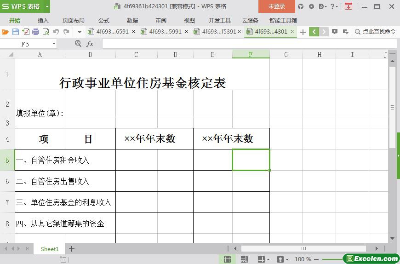Switch to normal view in status bar
The height and width of the screenshot is (264, 400).
pos(227,259)
